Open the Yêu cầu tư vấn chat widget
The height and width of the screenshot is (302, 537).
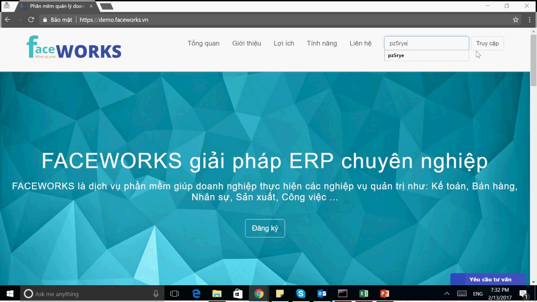(x=488, y=279)
